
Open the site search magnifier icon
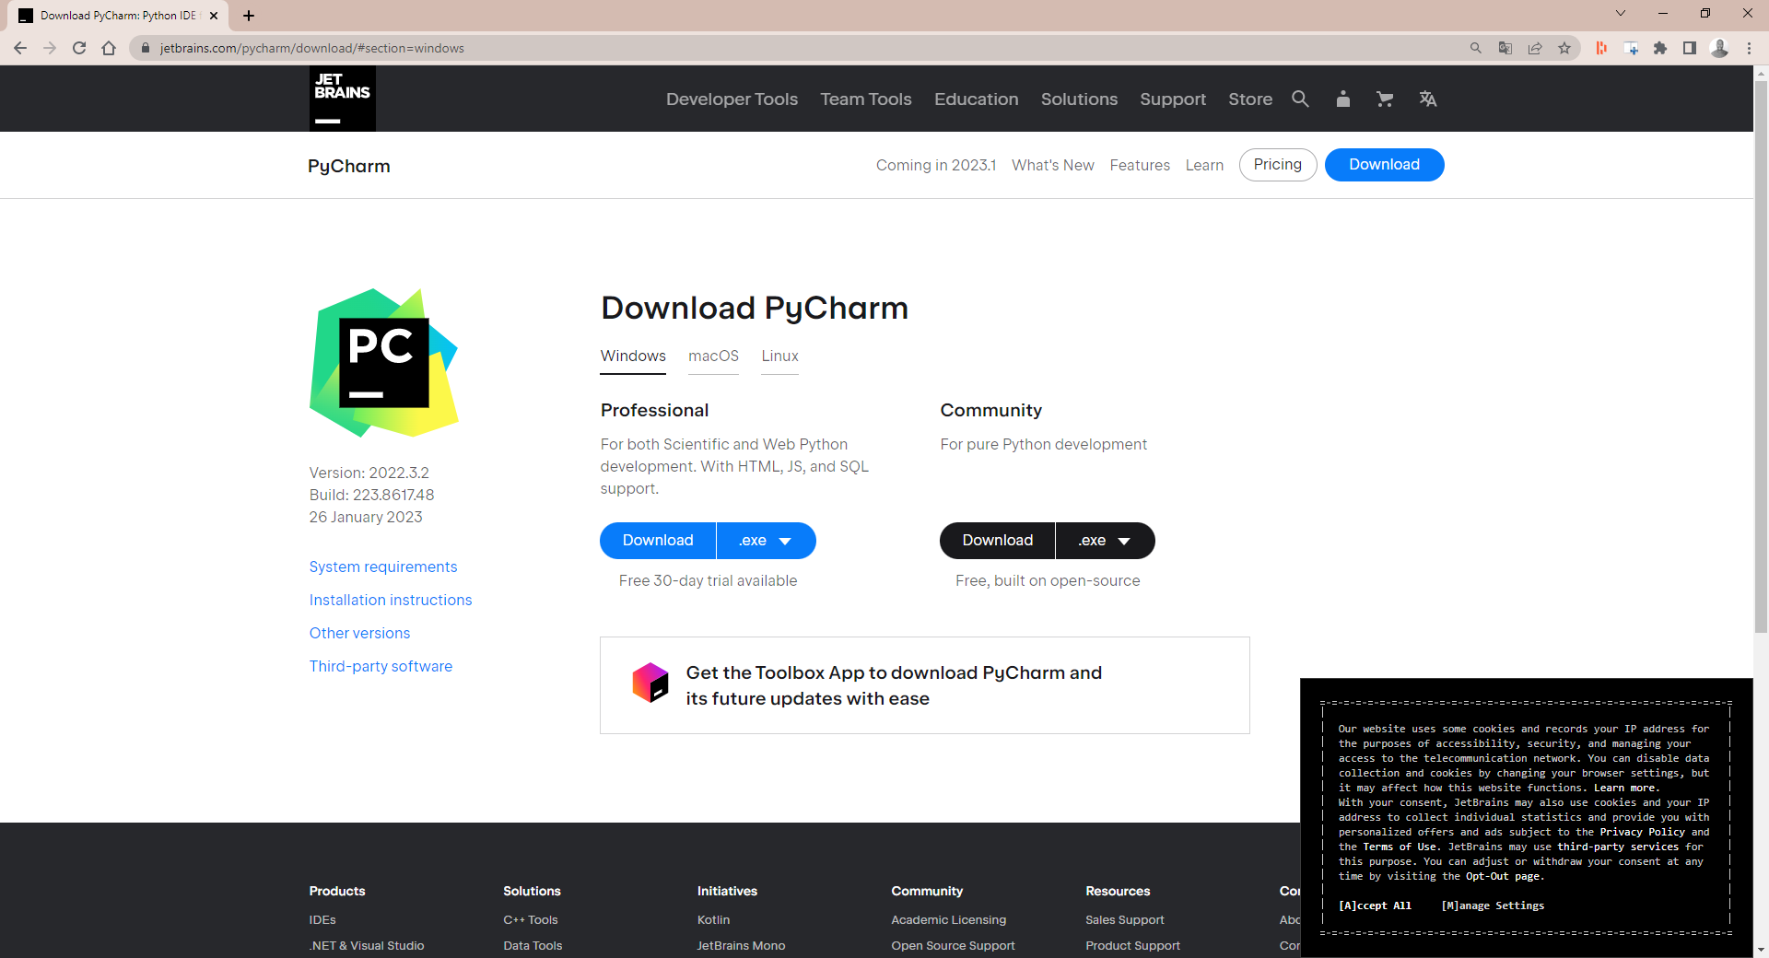1300,99
